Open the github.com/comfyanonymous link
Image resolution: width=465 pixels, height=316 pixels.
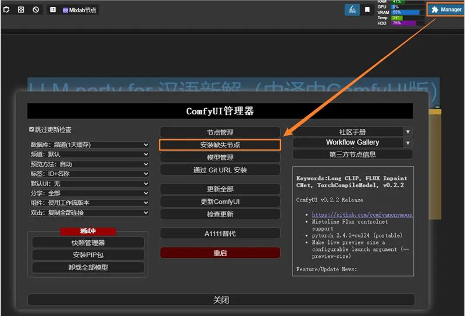click(362, 214)
